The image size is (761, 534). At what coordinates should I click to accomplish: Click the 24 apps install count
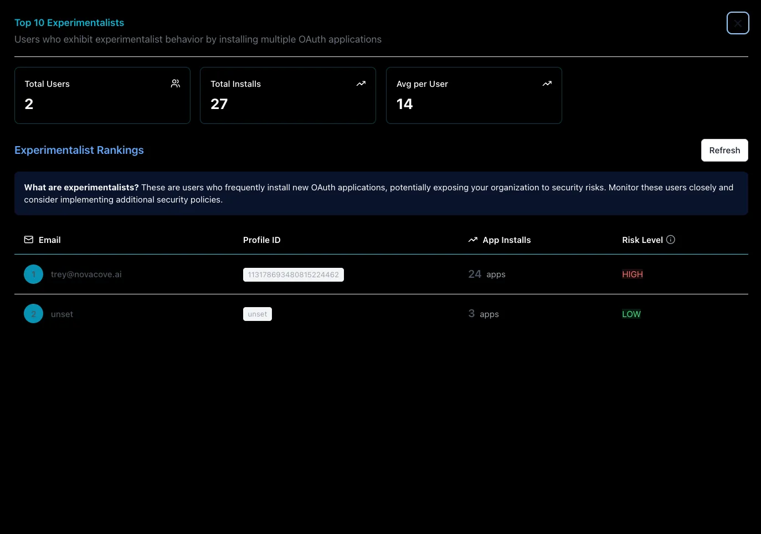[486, 274]
